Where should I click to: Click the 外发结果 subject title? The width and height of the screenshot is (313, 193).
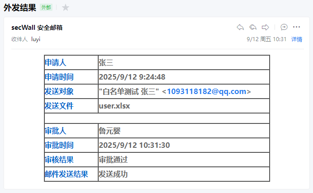tap(20, 7)
